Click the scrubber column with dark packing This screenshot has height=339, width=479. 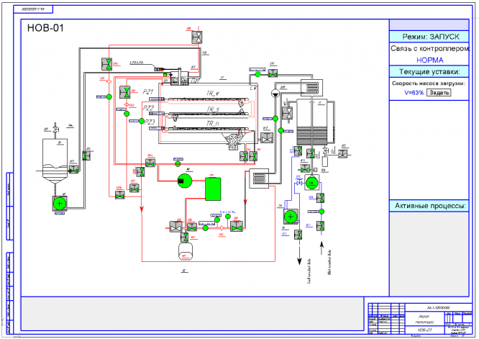pyautogui.click(x=311, y=122)
